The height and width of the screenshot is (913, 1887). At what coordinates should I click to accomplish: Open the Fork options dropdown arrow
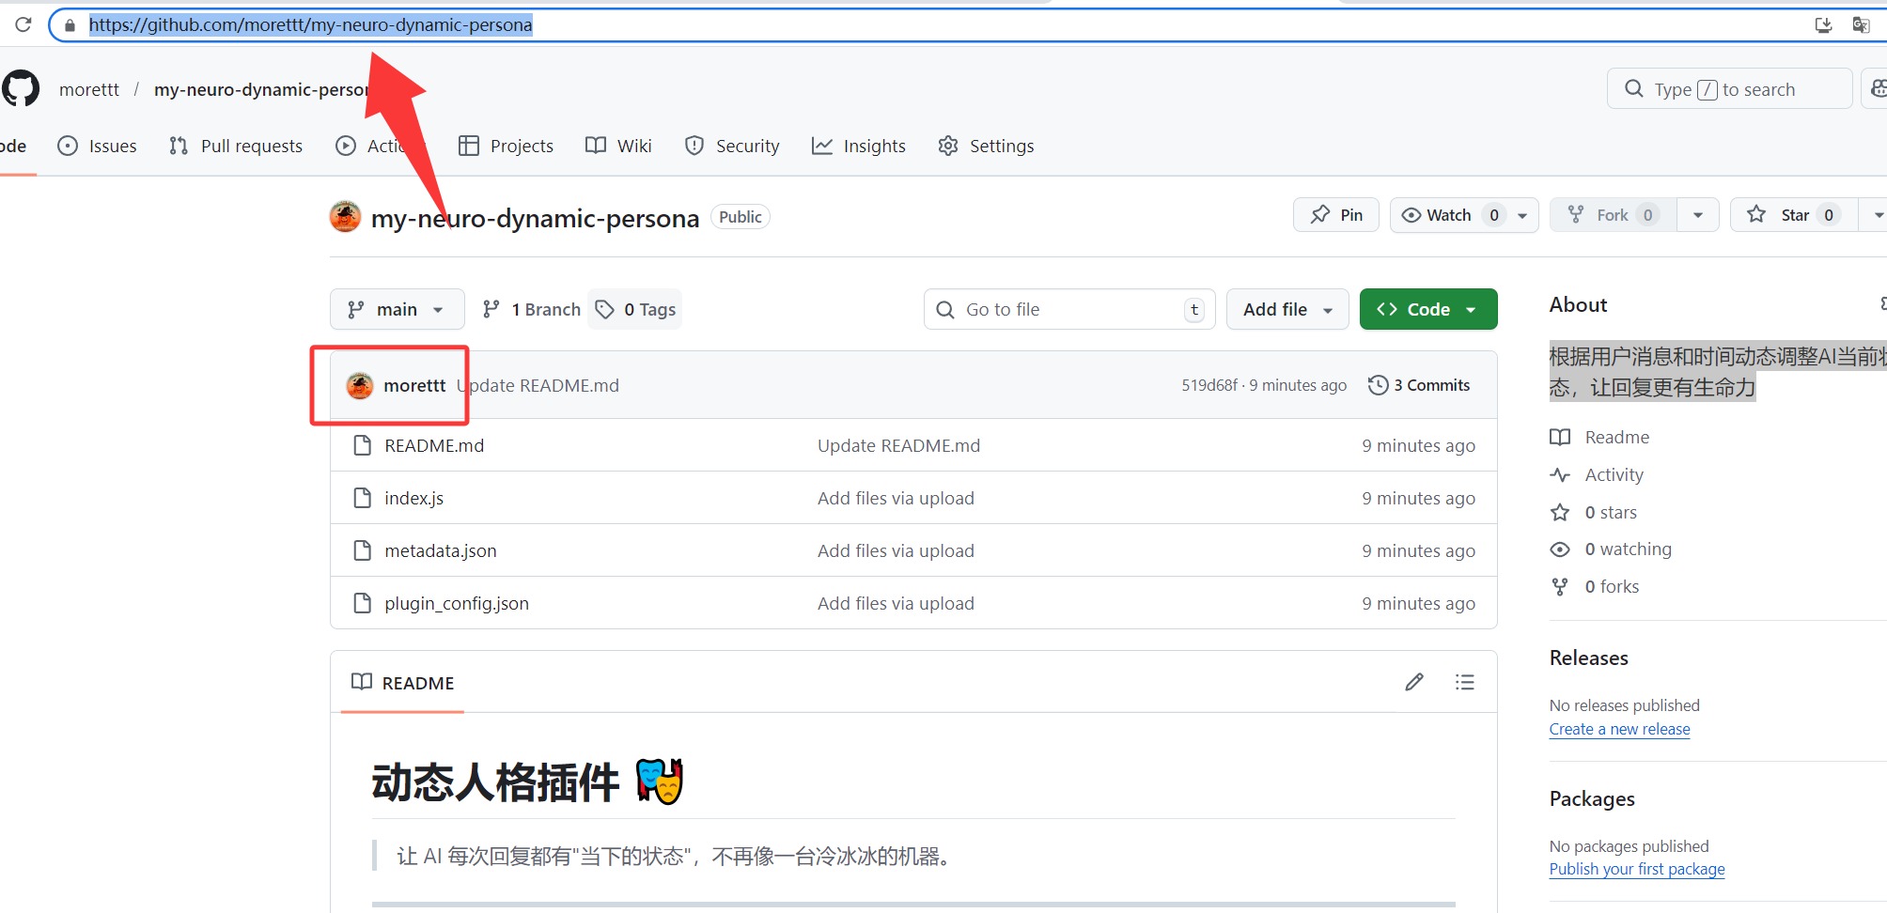click(x=1697, y=215)
